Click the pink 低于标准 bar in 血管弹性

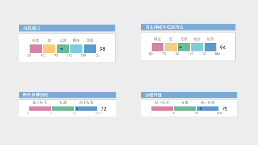tap(162, 109)
